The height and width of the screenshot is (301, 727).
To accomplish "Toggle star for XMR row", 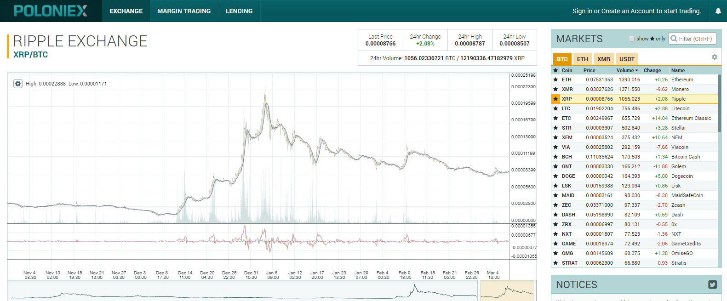I will pos(555,89).
